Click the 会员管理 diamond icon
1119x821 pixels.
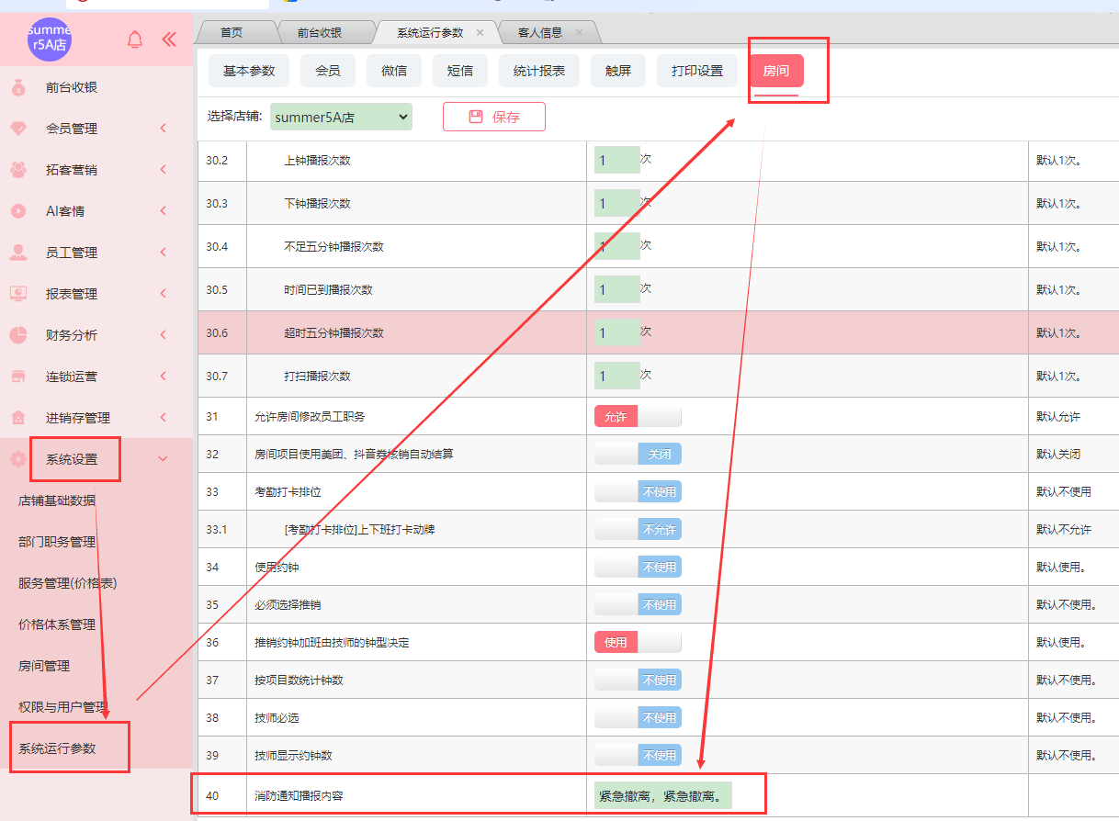pos(18,129)
